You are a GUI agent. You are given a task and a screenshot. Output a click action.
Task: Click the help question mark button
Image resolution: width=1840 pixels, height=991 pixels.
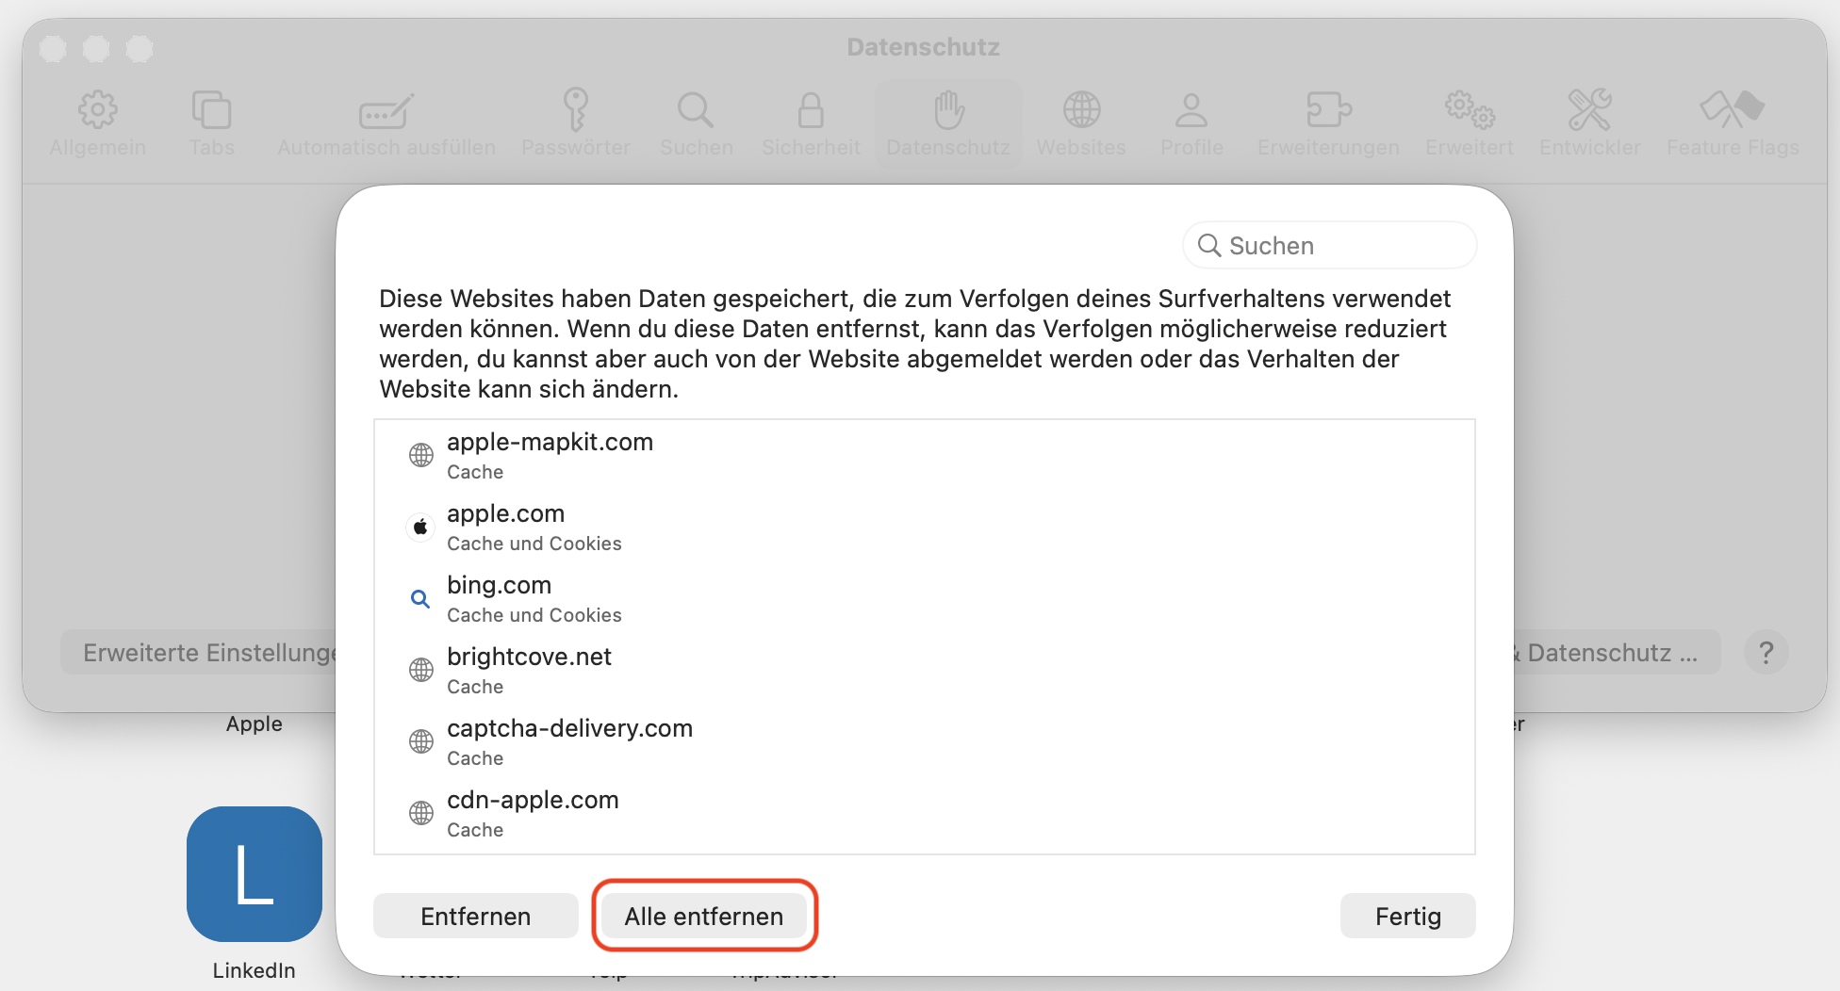click(x=1766, y=652)
